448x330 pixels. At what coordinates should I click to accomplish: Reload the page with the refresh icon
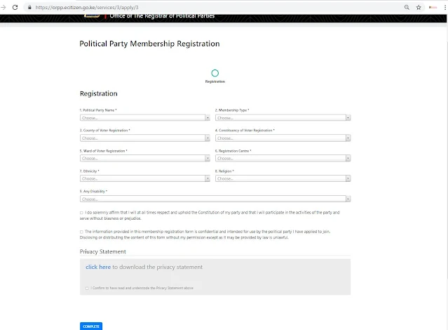click(x=15, y=8)
